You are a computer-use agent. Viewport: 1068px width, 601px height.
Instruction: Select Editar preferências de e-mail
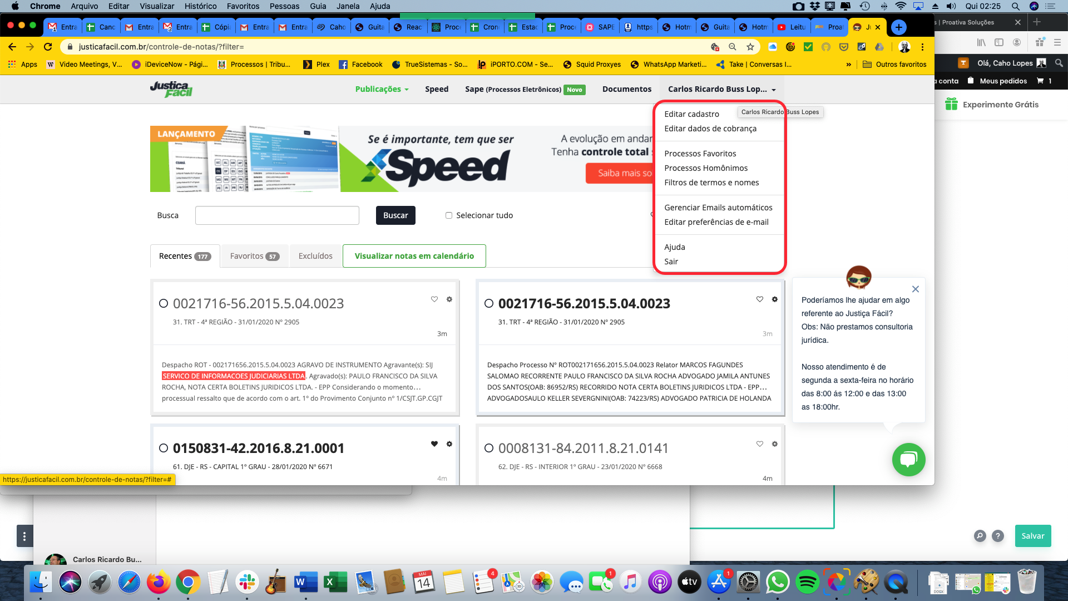coord(716,222)
